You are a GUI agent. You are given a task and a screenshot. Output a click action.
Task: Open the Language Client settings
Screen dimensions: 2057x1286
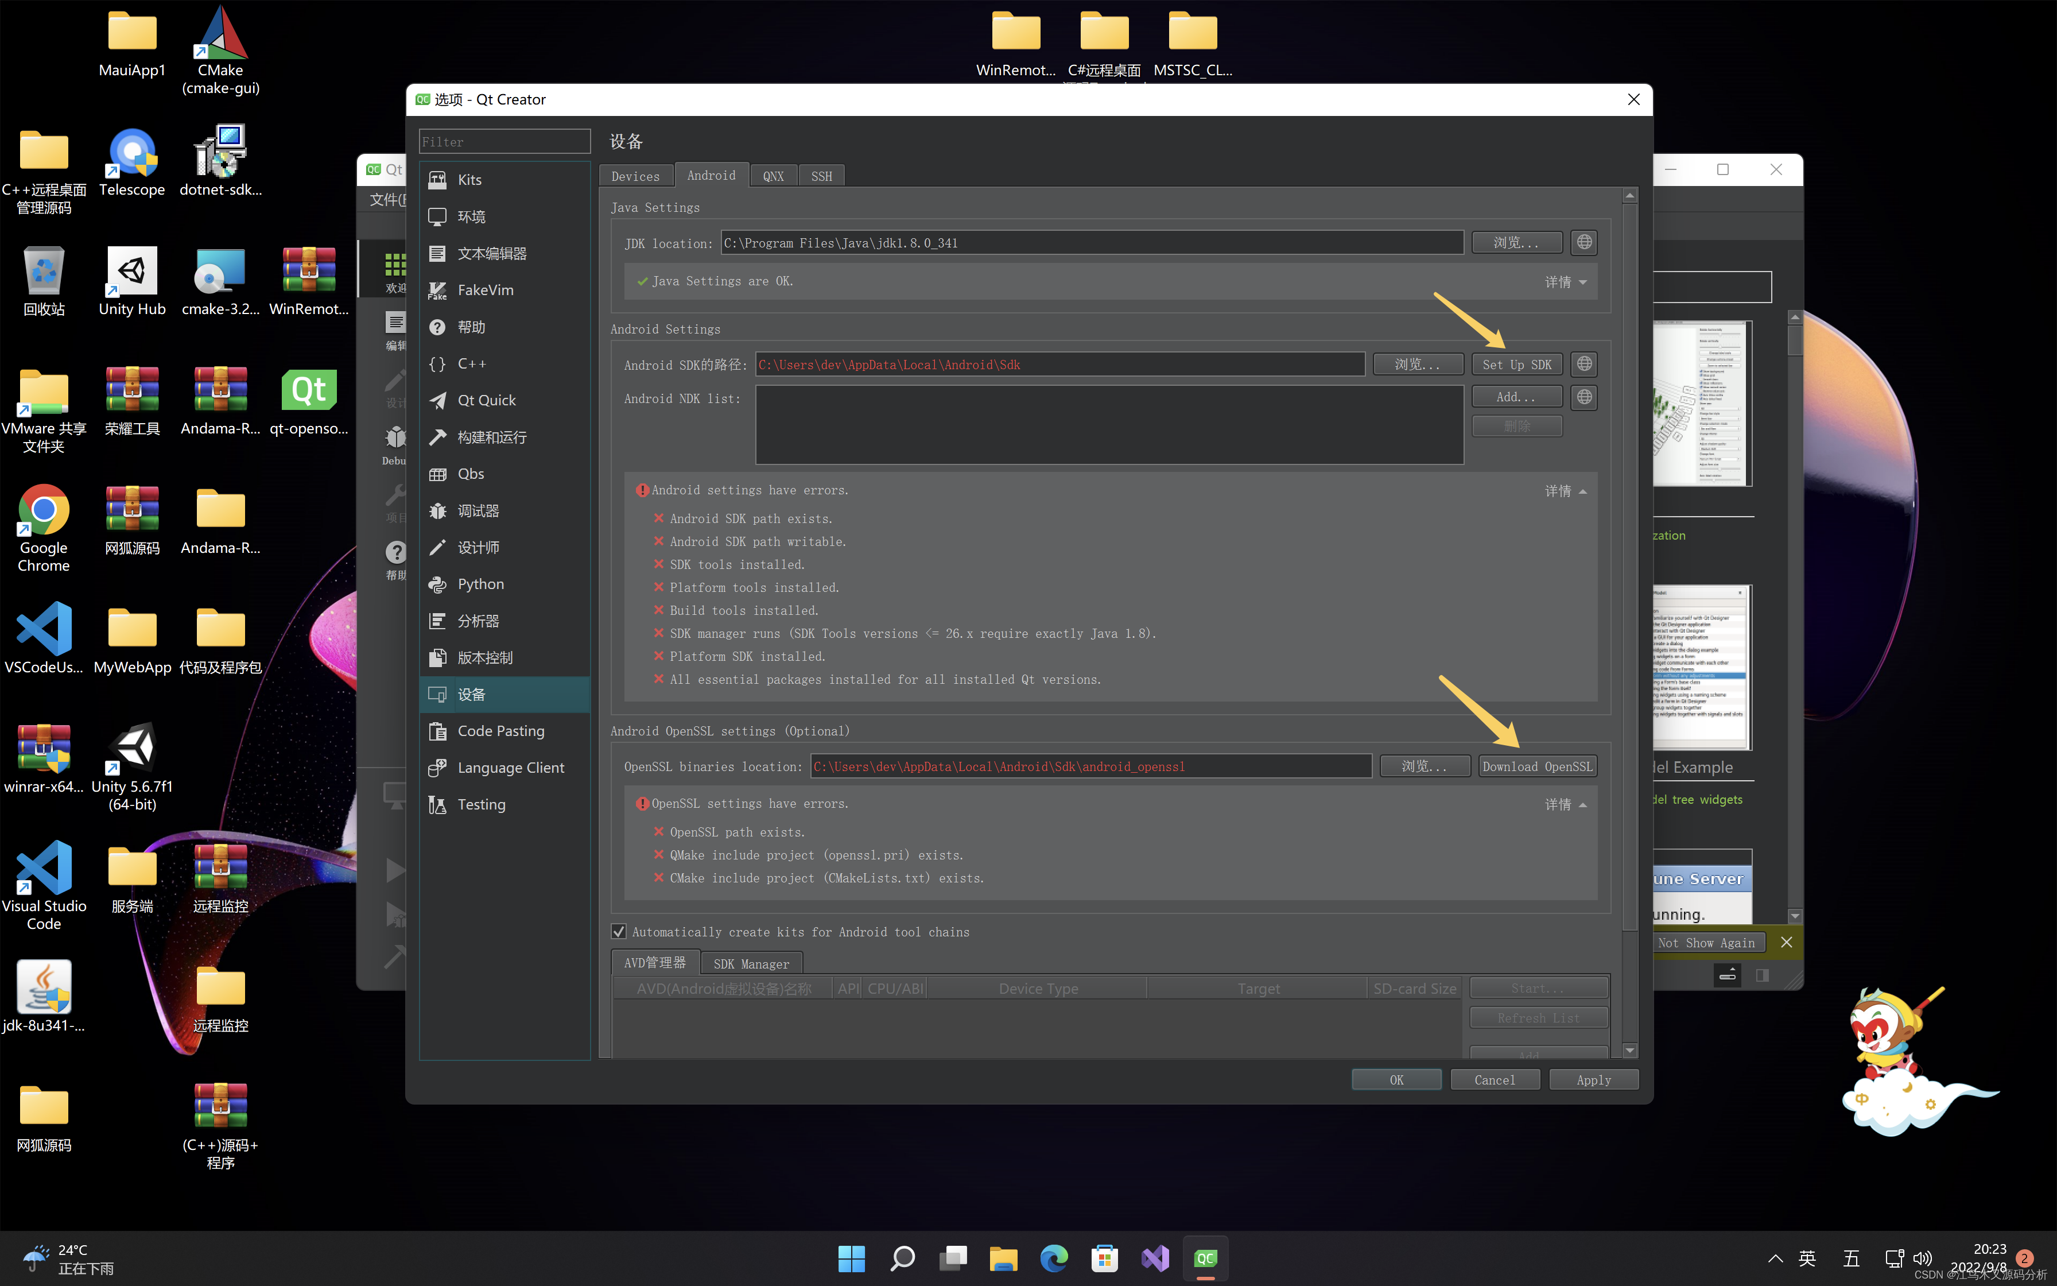tap(510, 767)
